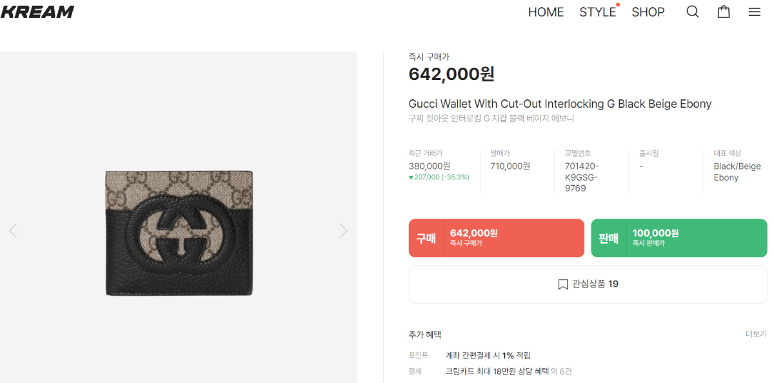Open the hamburger menu icon
Screen dimensions: 774x383
point(754,12)
